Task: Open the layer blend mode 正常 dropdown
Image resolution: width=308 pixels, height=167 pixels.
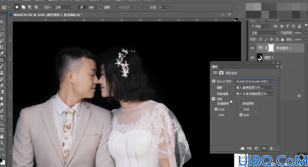Action: click(264, 33)
